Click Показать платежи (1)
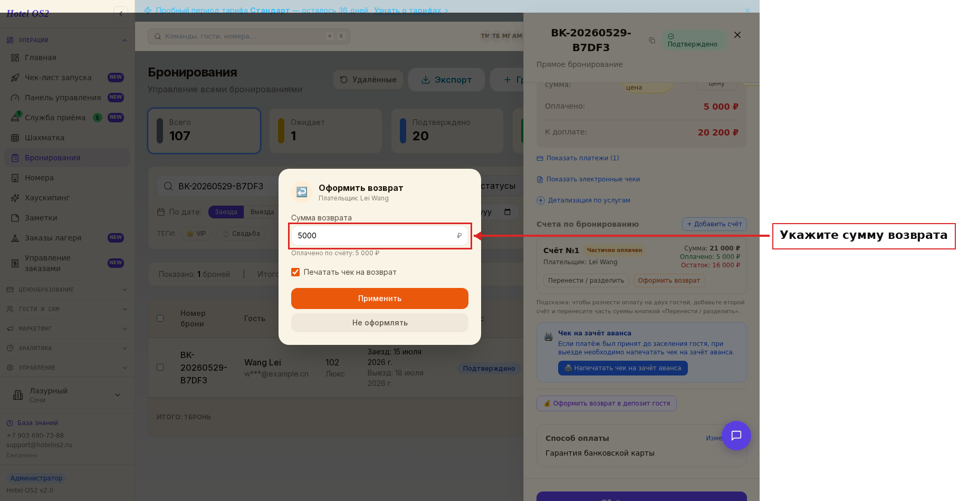968x501 pixels. coord(578,158)
